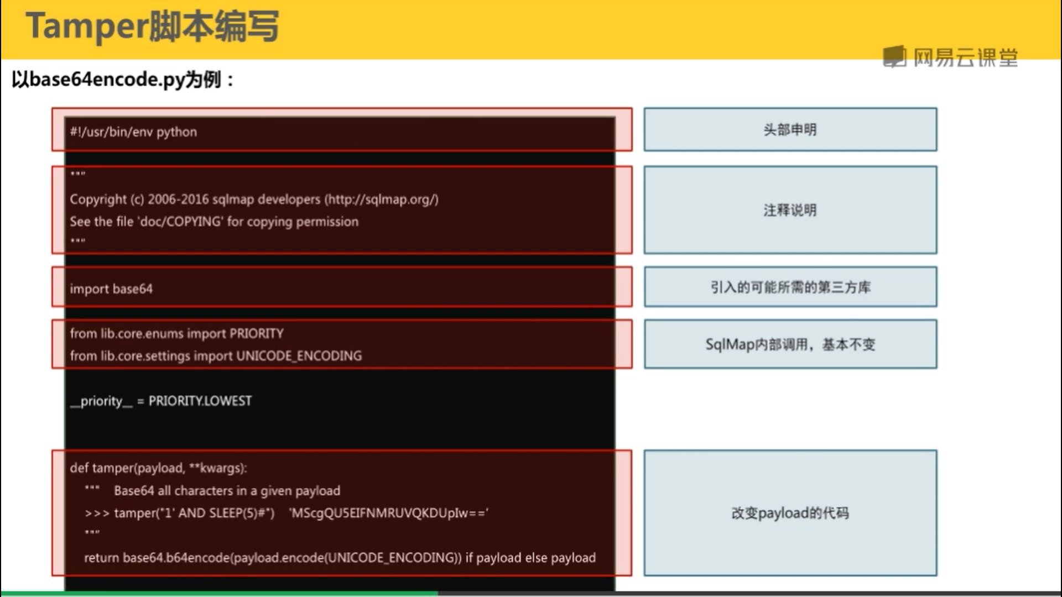The image size is (1062, 597).
Task: Click the def tamper(payload, **kwargs) line
Action: pos(158,468)
